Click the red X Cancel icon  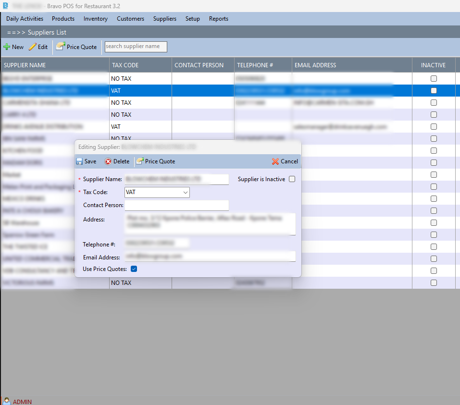tap(275, 161)
